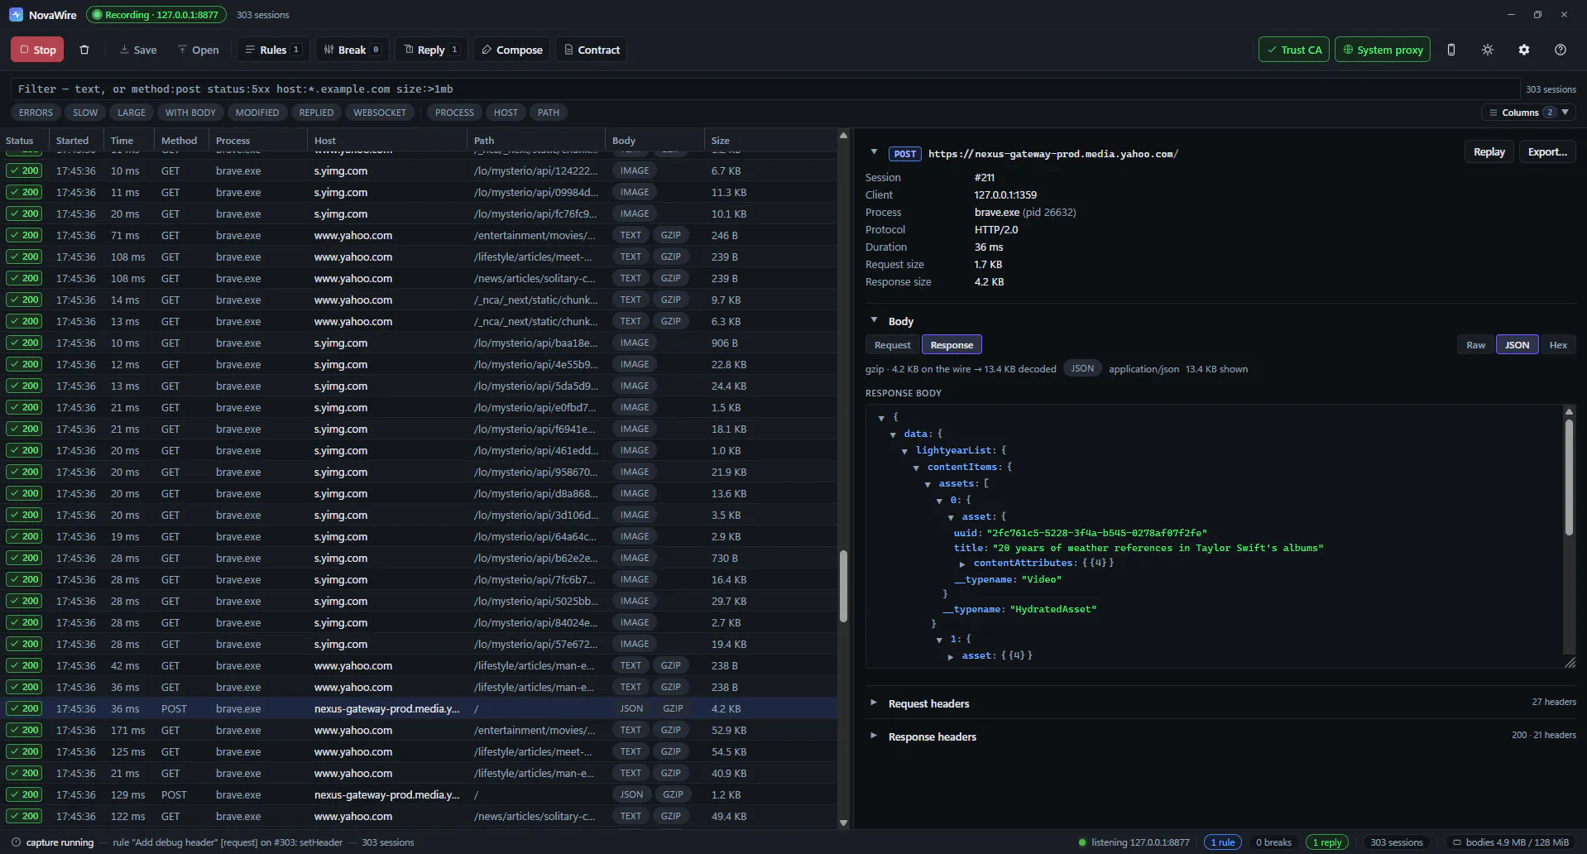Enable the SLOW filter chip
Image resolution: width=1587 pixels, height=854 pixels.
coord(85,113)
